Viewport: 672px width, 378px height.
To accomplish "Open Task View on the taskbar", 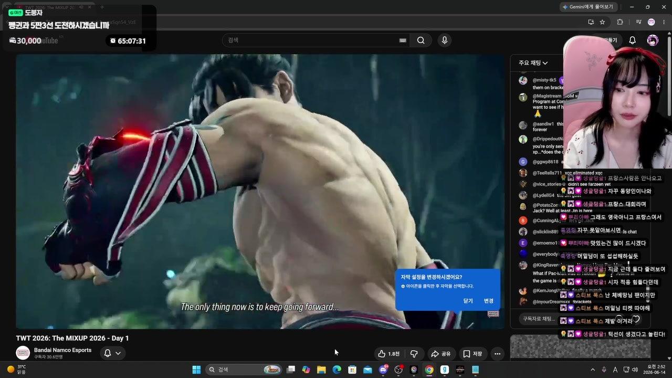I will click(x=291, y=370).
